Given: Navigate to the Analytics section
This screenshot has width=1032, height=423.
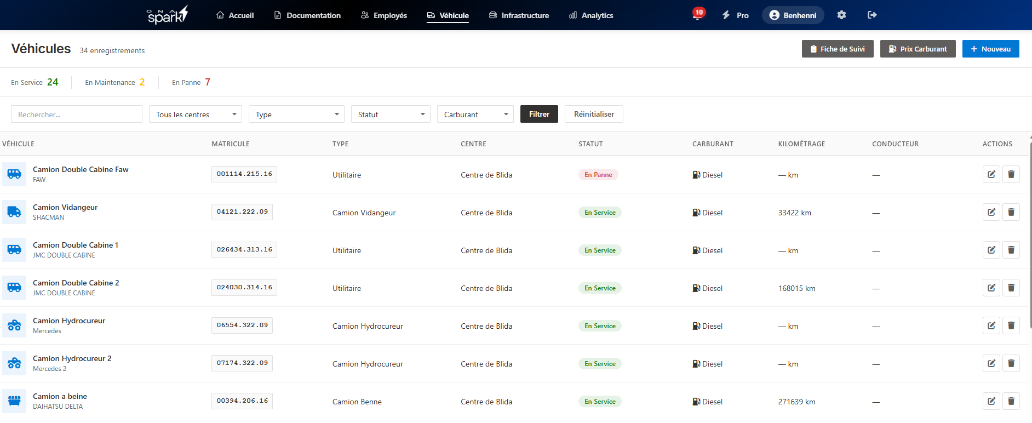Looking at the screenshot, I should pos(591,15).
